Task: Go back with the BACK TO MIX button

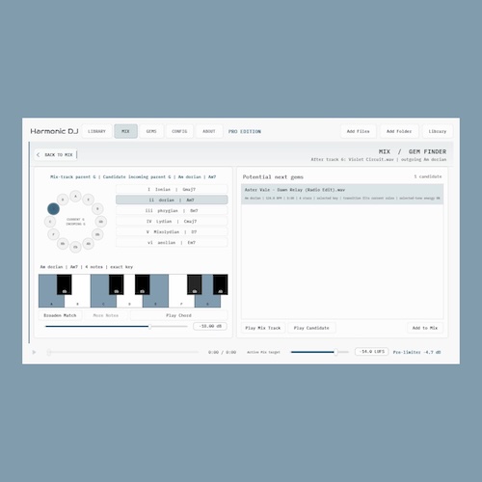Action: [x=55, y=155]
